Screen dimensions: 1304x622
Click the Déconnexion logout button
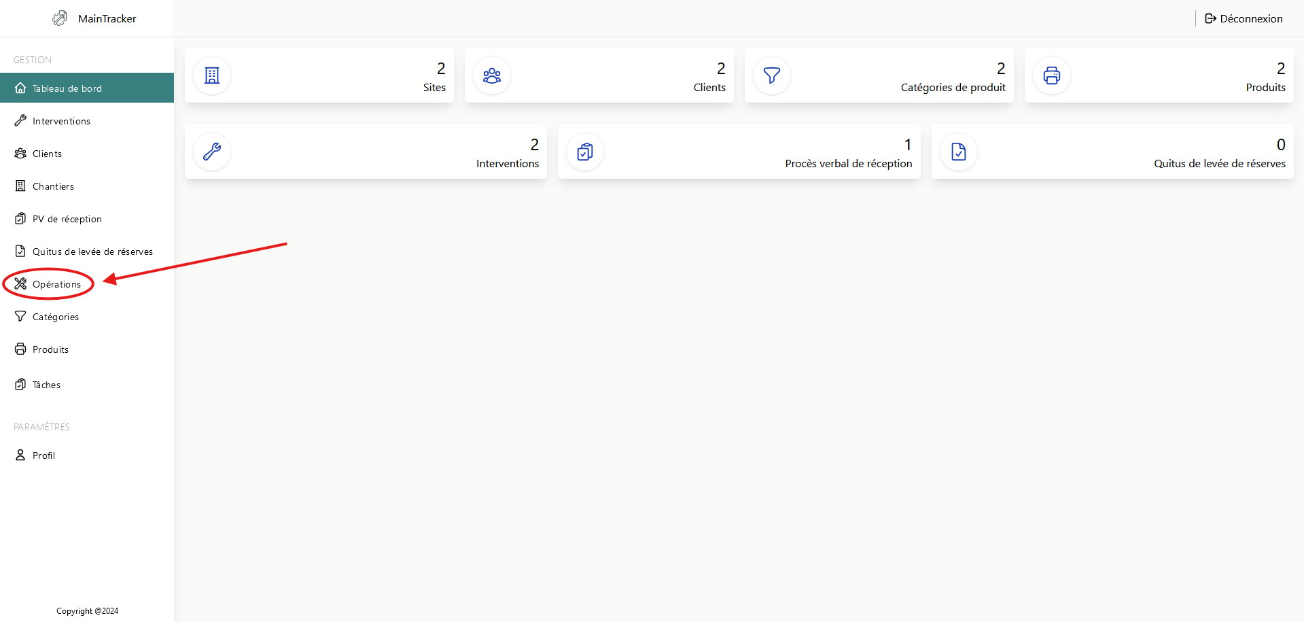1244,18
